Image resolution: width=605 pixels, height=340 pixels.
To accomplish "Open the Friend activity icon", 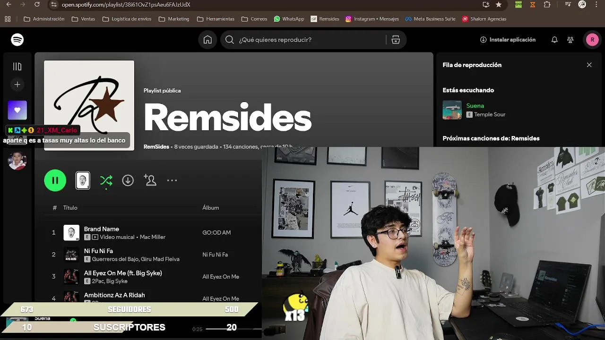I will (570, 40).
